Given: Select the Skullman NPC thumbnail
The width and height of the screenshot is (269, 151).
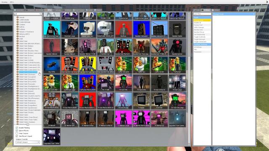Looking at the screenshot, I should click(124, 29).
